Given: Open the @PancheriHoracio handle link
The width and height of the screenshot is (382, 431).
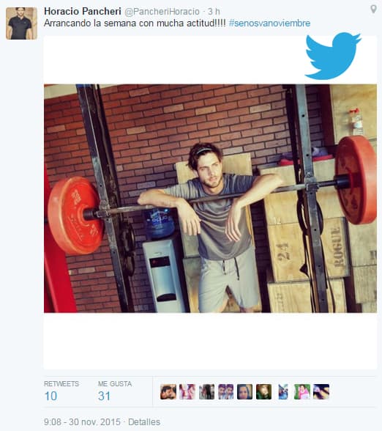Looking at the screenshot, I should coord(162,12).
